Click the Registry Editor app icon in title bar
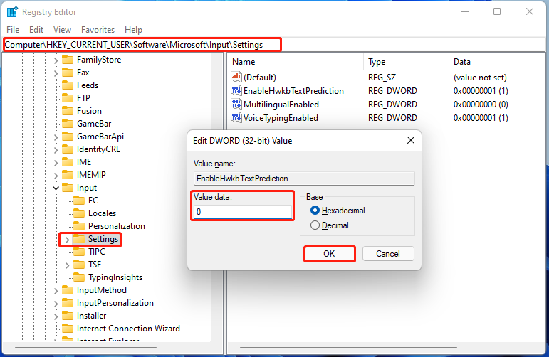This screenshot has height=357, width=549. point(12,12)
